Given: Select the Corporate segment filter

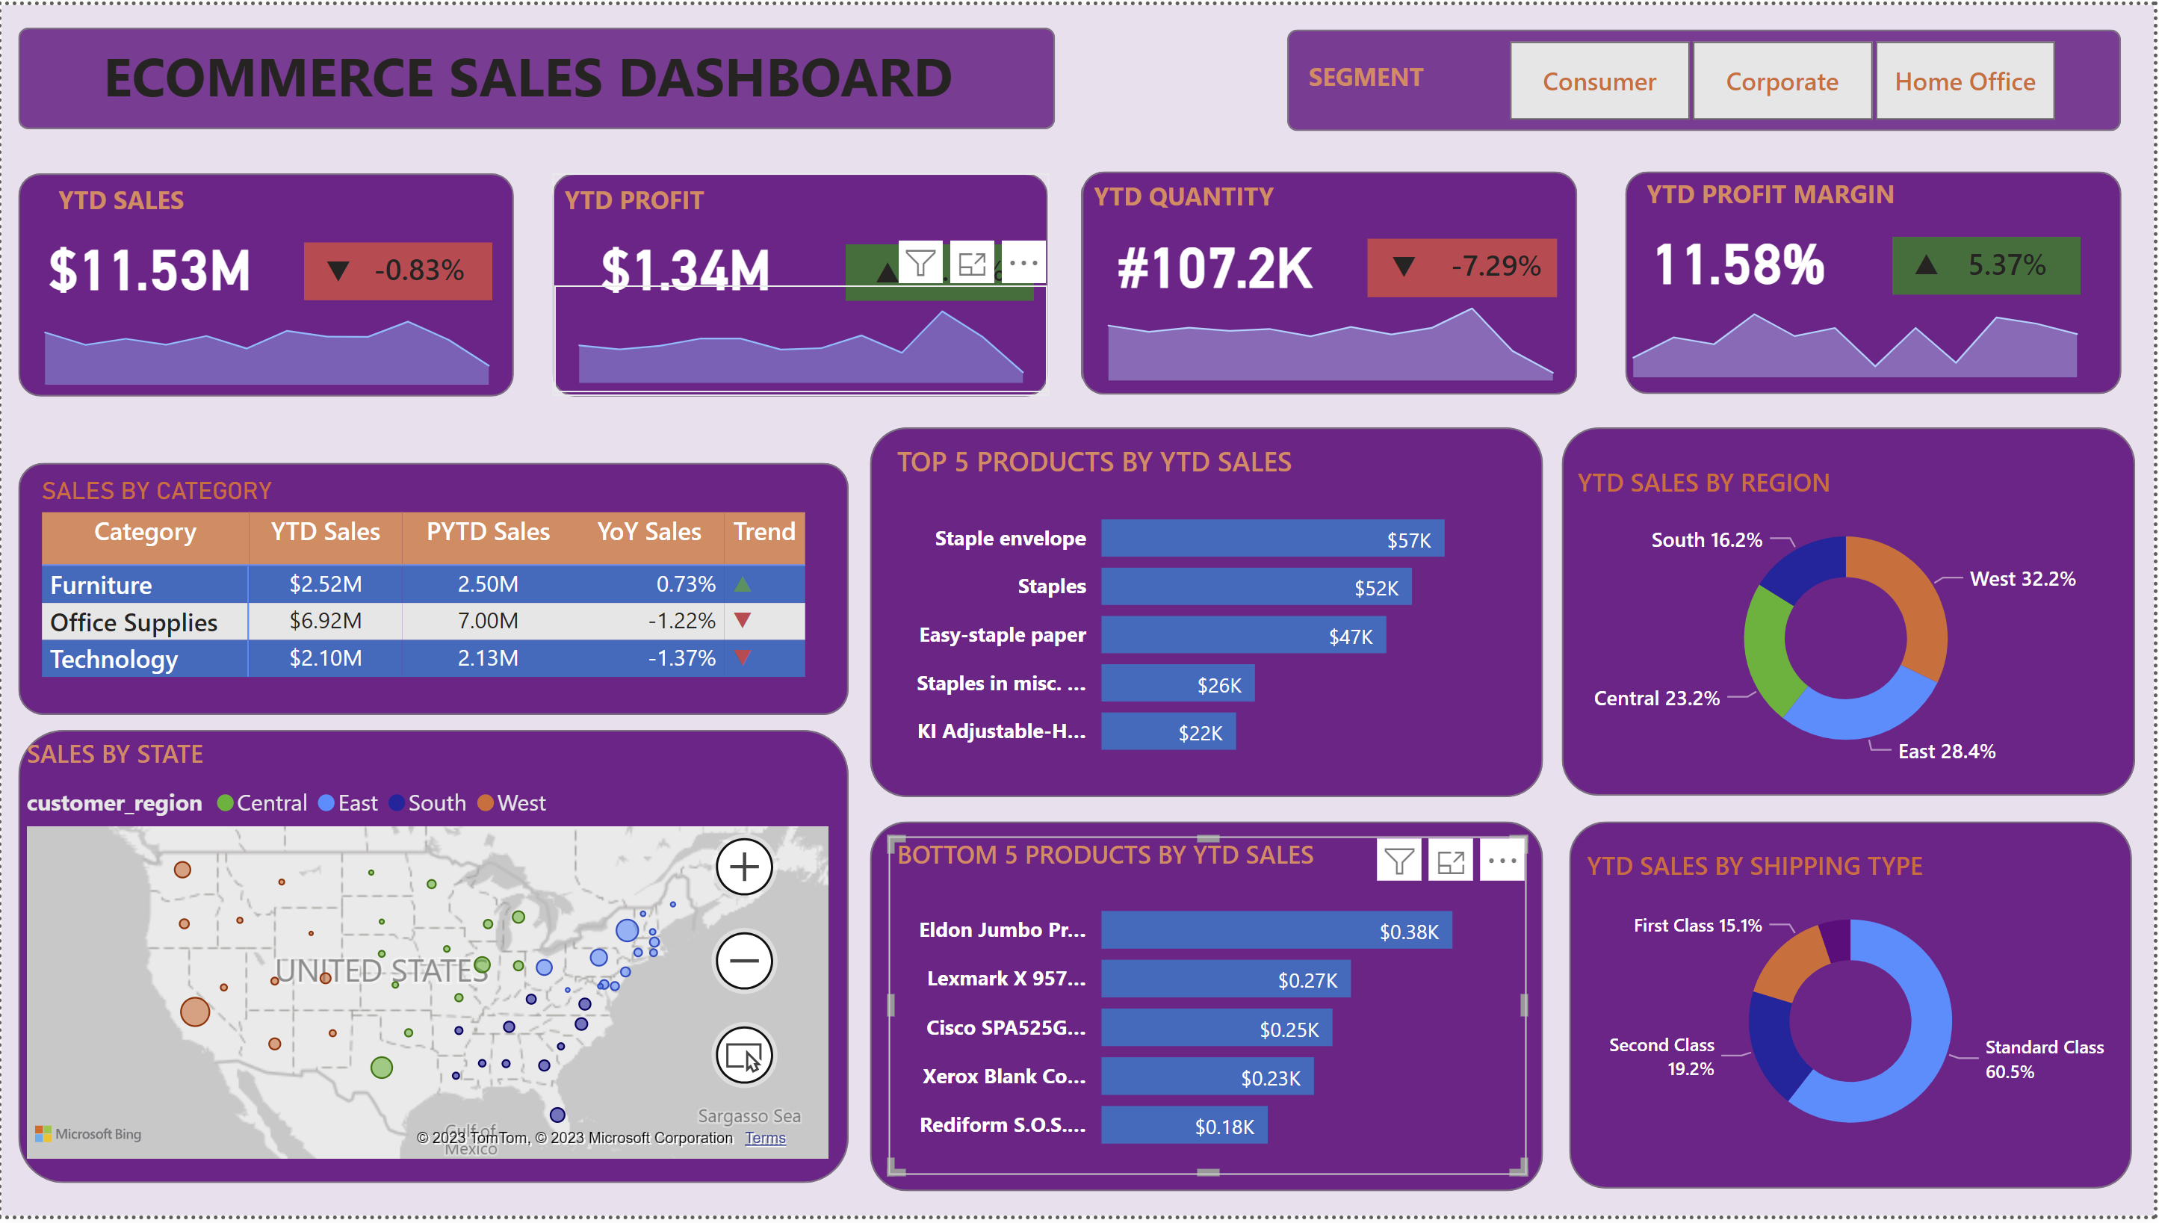Looking at the screenshot, I should click(1781, 81).
